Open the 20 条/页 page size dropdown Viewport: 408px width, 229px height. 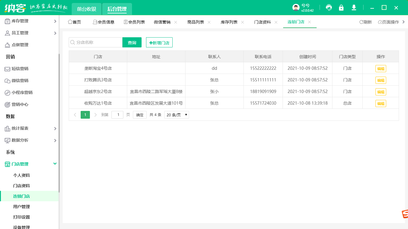177,115
